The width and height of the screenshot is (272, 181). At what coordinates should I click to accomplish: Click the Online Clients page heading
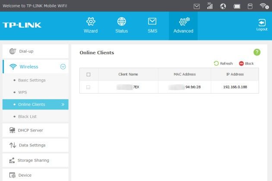(97, 53)
